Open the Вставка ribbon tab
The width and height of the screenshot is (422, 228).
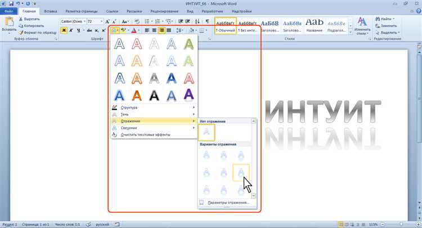(50, 11)
